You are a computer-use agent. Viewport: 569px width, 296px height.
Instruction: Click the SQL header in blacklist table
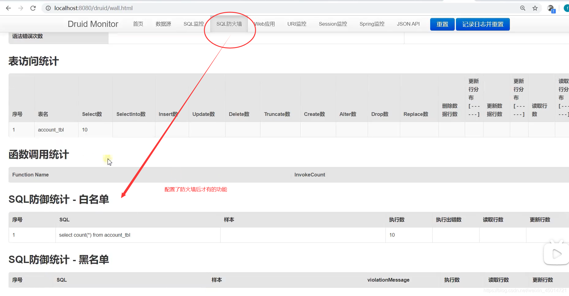click(62, 280)
